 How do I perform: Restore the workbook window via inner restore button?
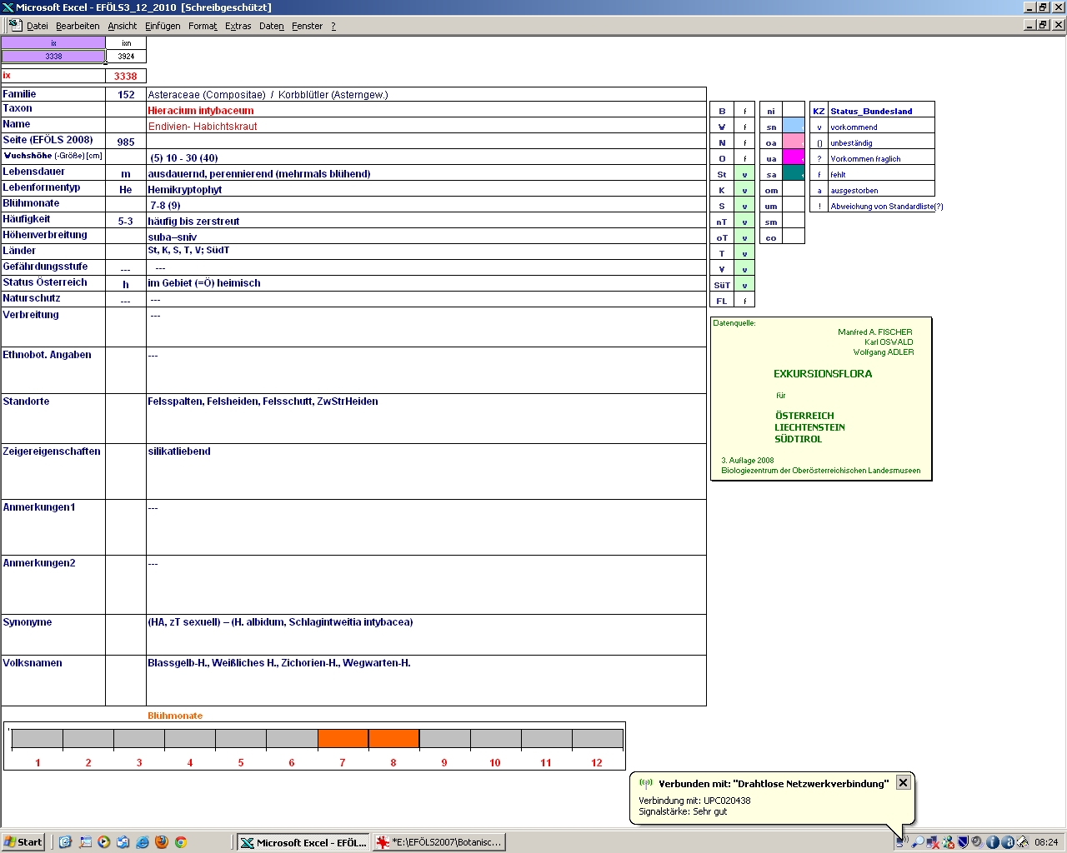tap(1043, 25)
